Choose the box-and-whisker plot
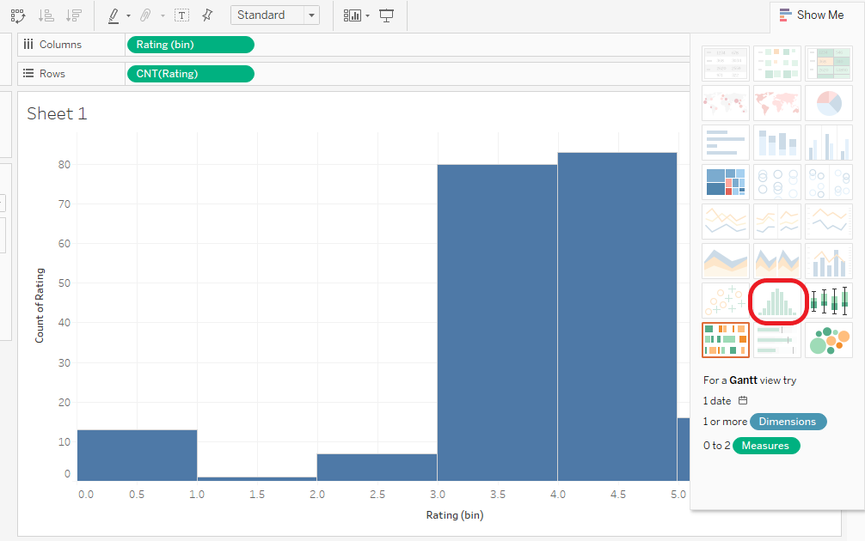865x541 pixels. pyautogui.click(x=828, y=301)
